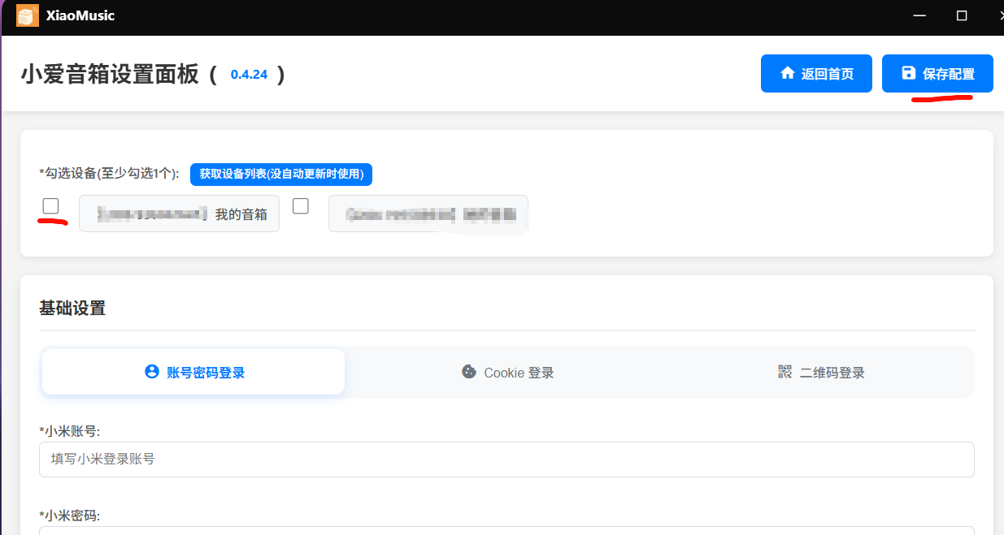
Task: Select the second blurred device label box
Action: click(428, 214)
